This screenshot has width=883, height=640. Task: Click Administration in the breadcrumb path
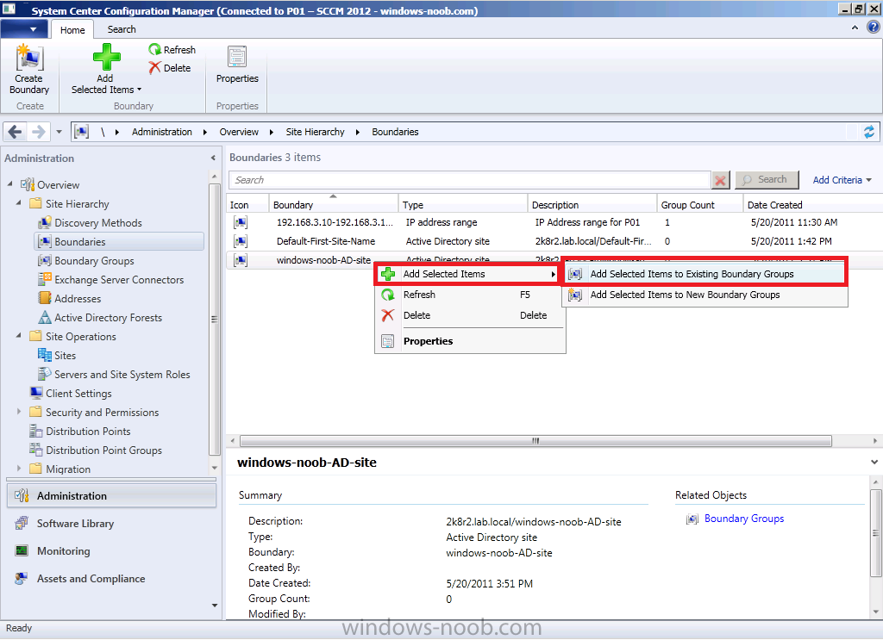(161, 132)
